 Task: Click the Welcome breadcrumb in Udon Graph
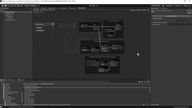36,10
